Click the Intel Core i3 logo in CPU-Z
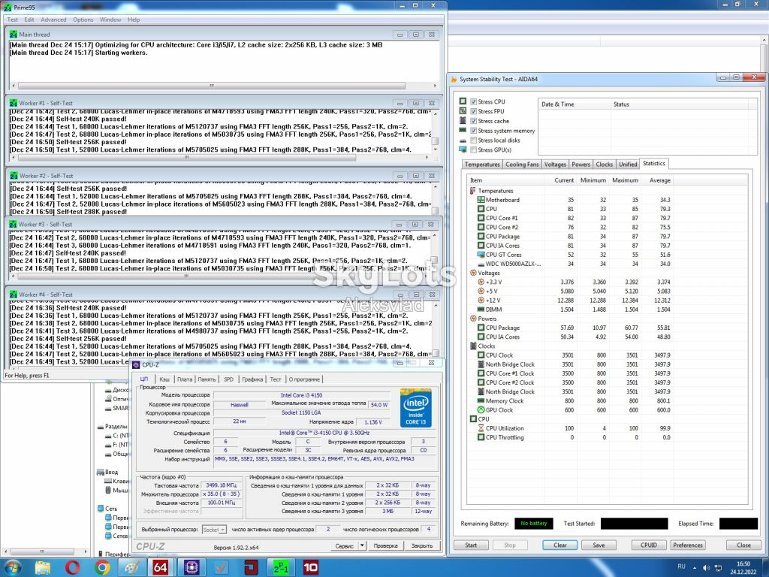The width and height of the screenshot is (769, 577). coord(416,408)
